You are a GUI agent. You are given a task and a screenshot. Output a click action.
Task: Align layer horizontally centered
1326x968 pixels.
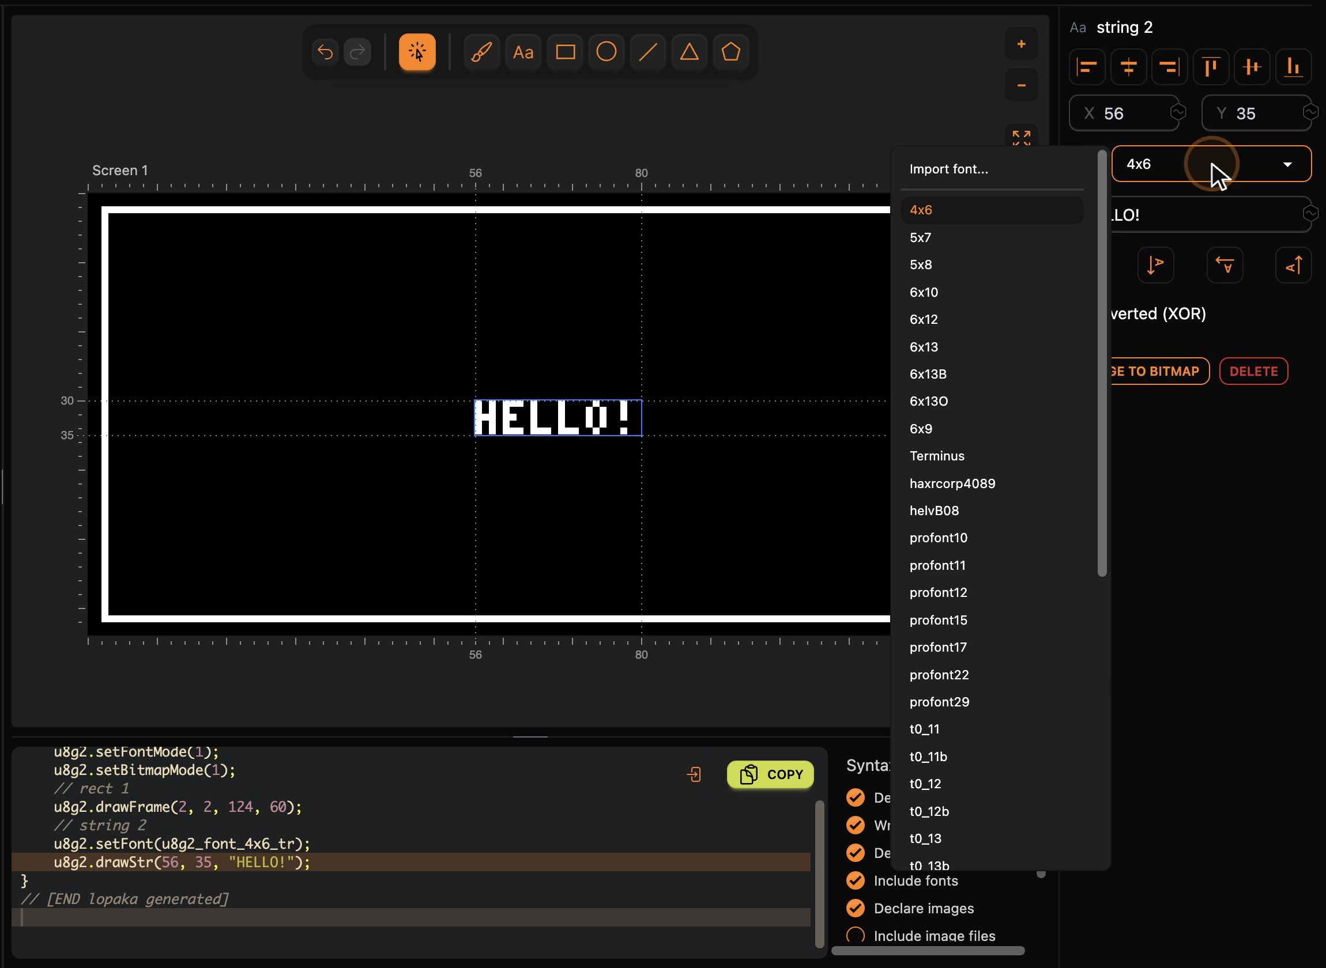point(1128,67)
